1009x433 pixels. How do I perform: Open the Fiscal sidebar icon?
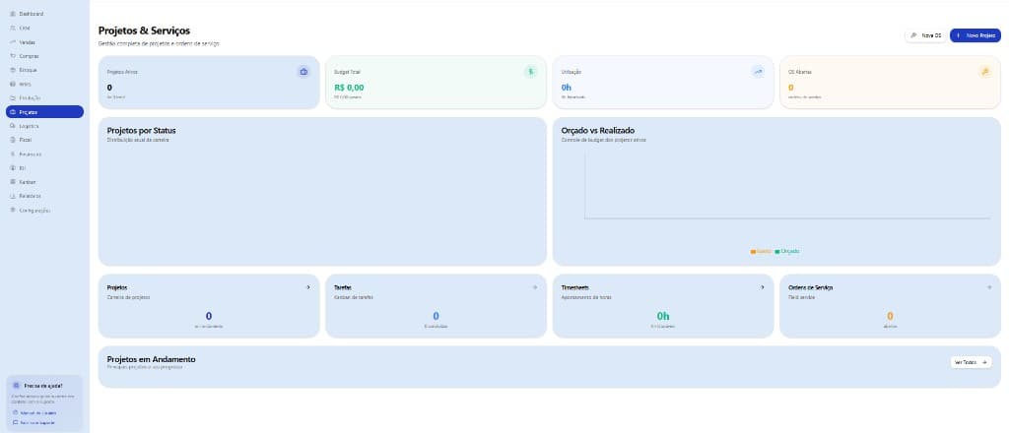13,140
